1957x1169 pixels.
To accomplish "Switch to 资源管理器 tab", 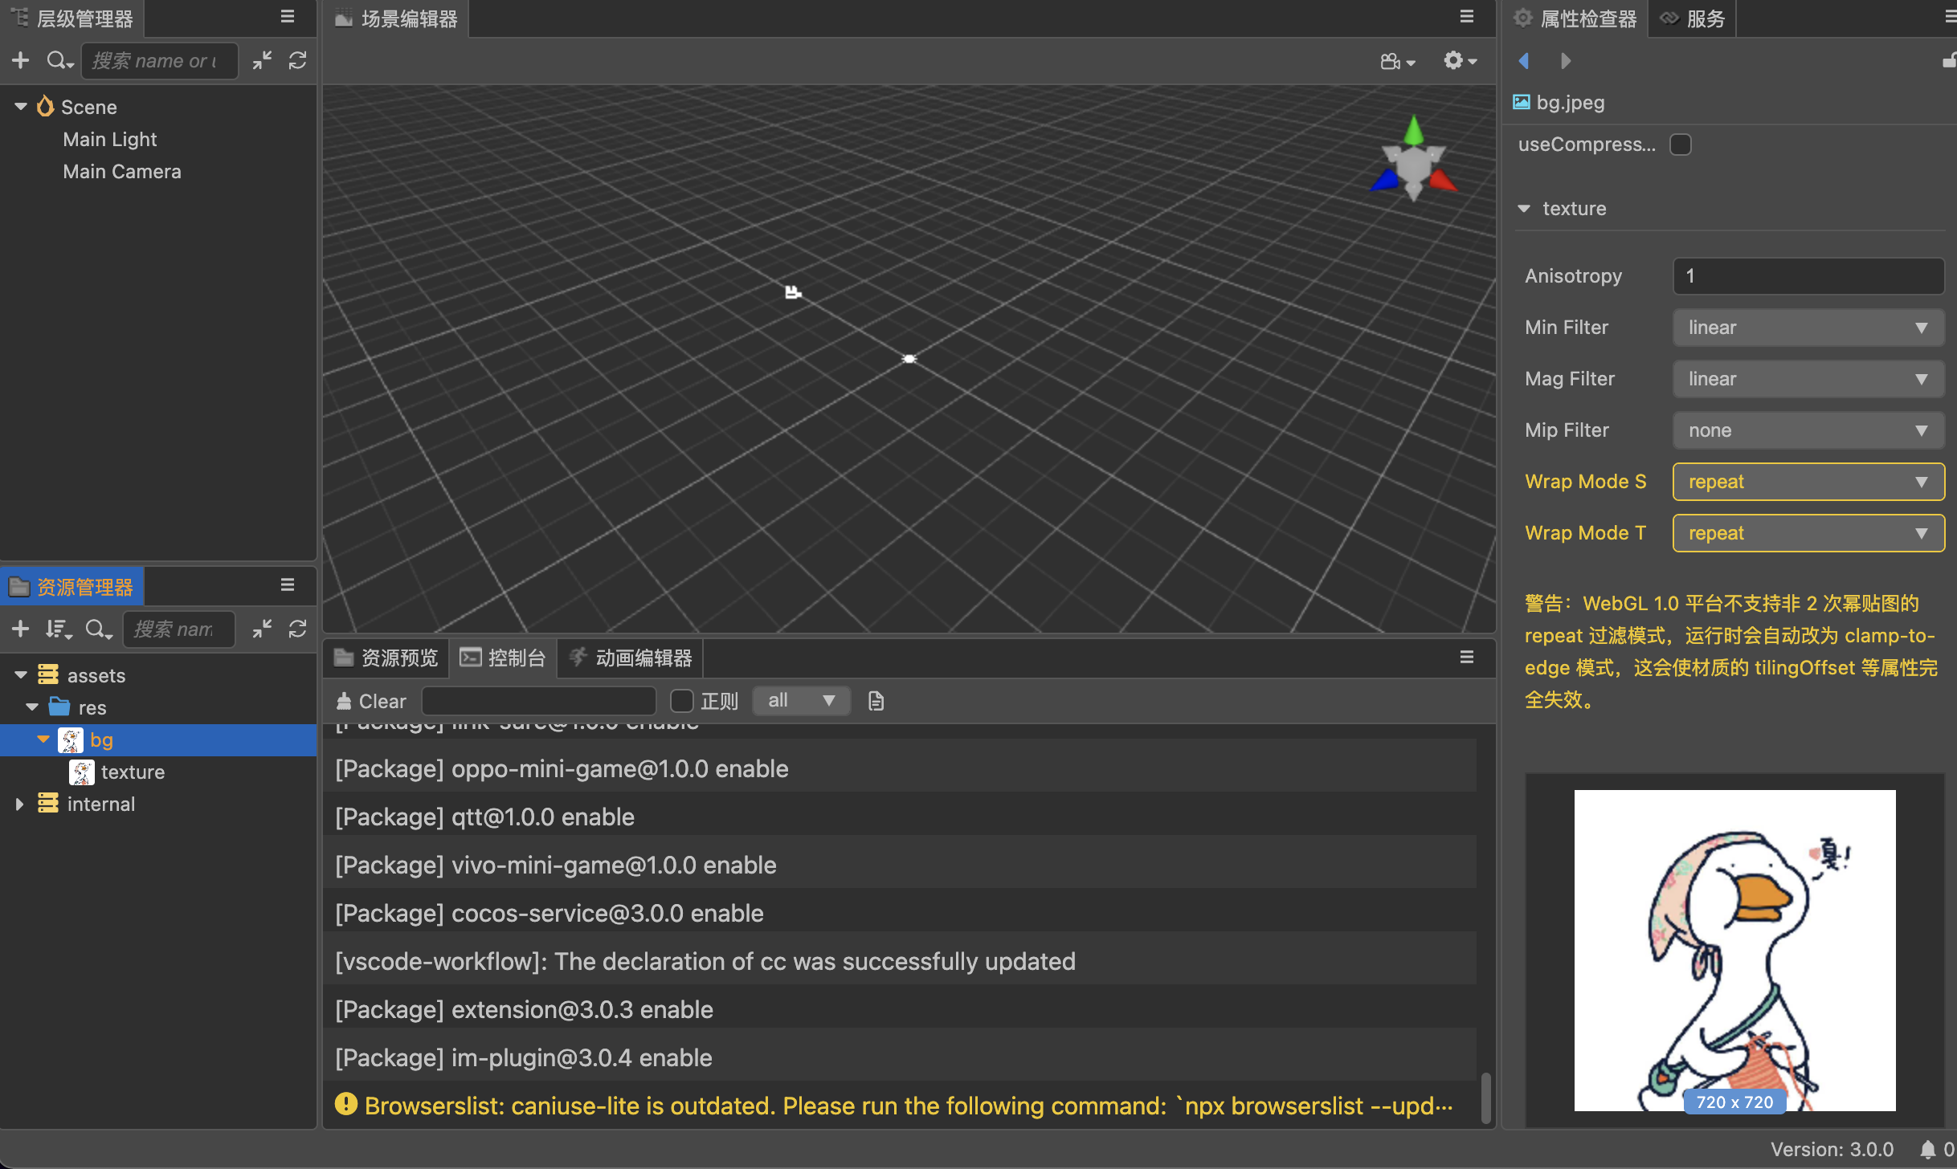I will pyautogui.click(x=72, y=587).
